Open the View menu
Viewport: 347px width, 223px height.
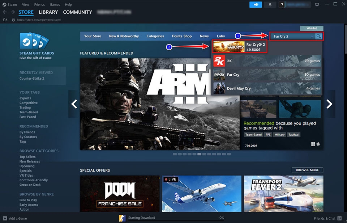click(x=25, y=4)
